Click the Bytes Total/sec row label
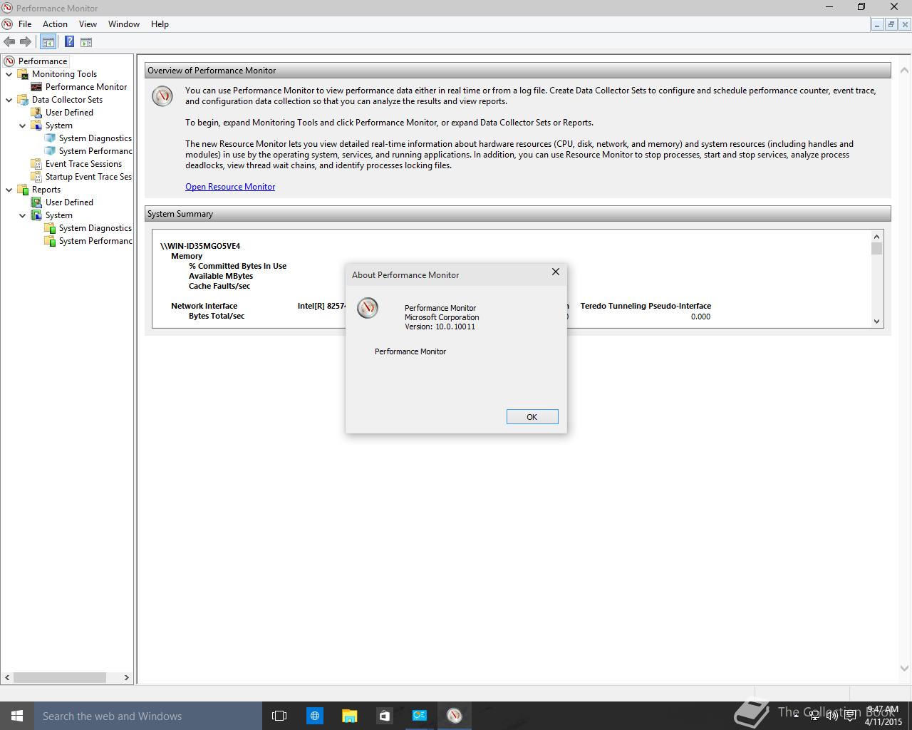This screenshot has height=730, width=912. [x=217, y=316]
